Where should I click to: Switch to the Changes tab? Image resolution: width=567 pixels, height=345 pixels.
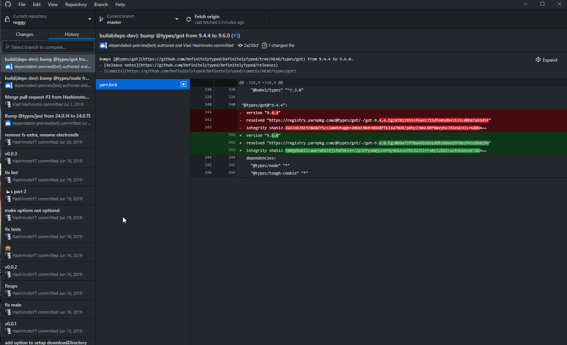pos(25,34)
